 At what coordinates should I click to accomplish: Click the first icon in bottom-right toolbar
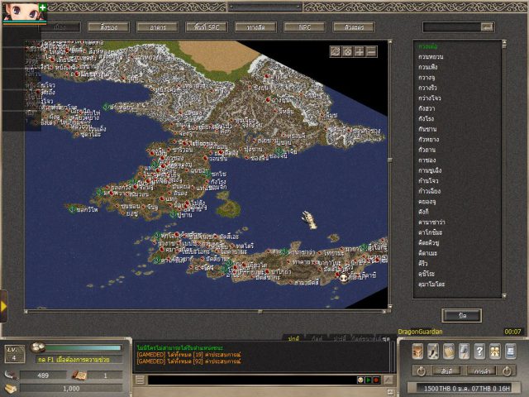(417, 351)
